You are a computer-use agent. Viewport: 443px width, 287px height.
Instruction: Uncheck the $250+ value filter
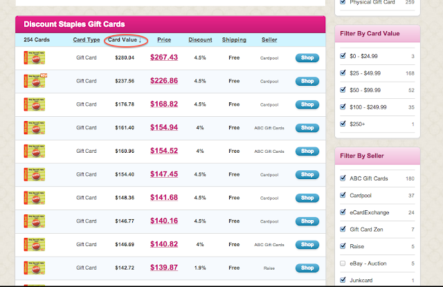(x=343, y=124)
